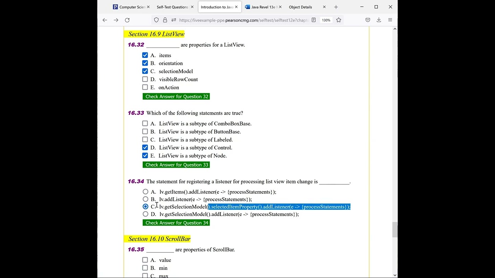495x278 pixels.
Task: Select radio C selectedItemProperty option
Action: tap(145, 207)
